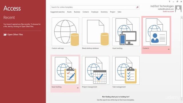The height and width of the screenshot is (103, 183).
Task: Select the Task management template
Action: [126, 70]
